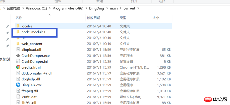230x105 pixels.
Task: Click the CrashDumper.ini settings file icon
Action: 18,61
